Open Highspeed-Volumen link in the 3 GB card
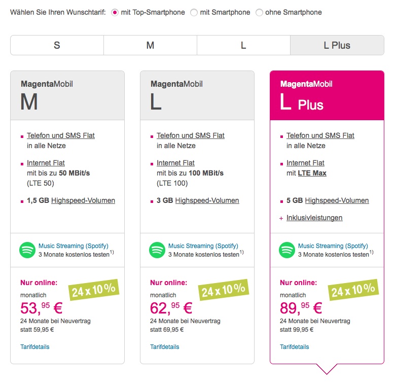395x384 pixels. coord(207,200)
